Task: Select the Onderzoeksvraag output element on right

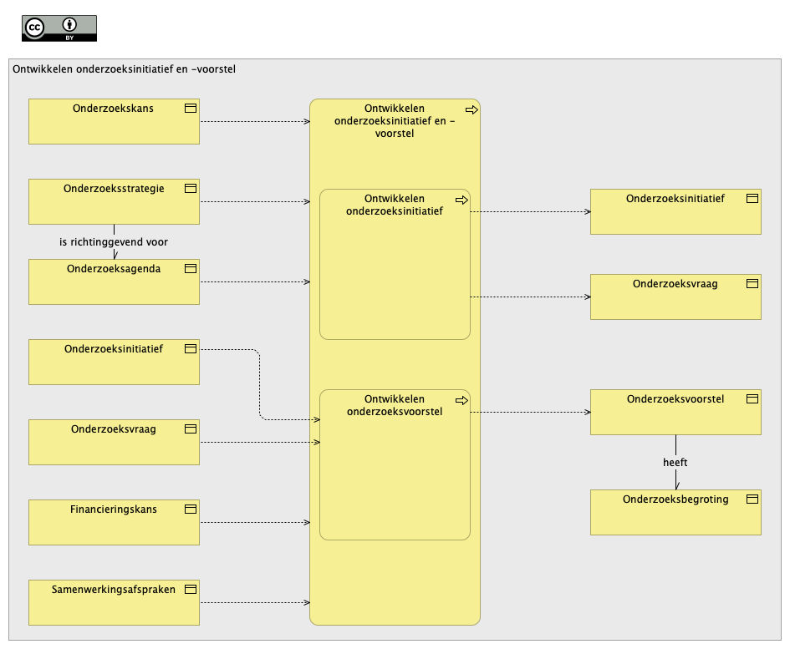Action: coord(675,297)
